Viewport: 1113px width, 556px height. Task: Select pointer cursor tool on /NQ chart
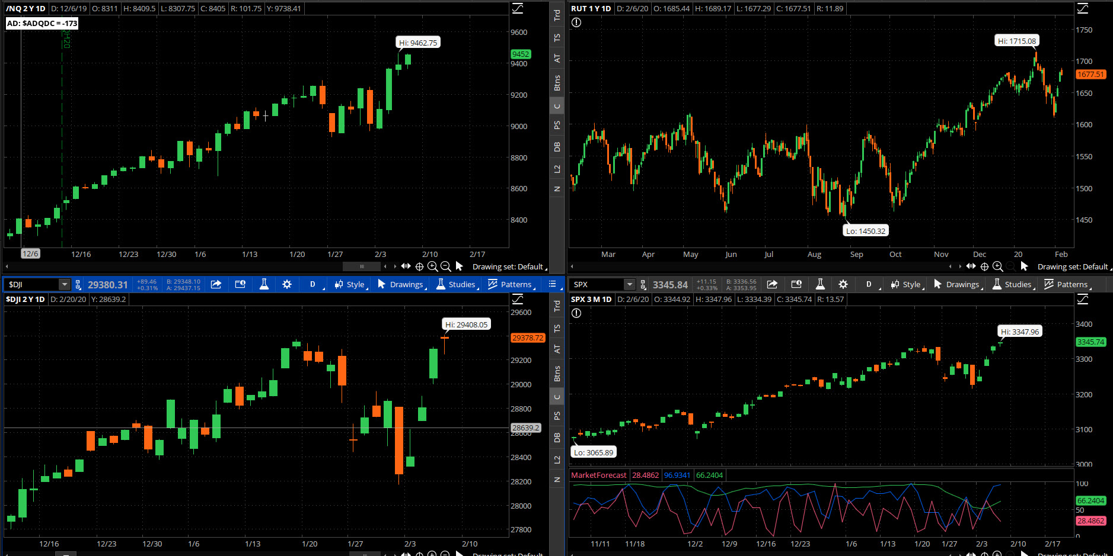tap(459, 266)
